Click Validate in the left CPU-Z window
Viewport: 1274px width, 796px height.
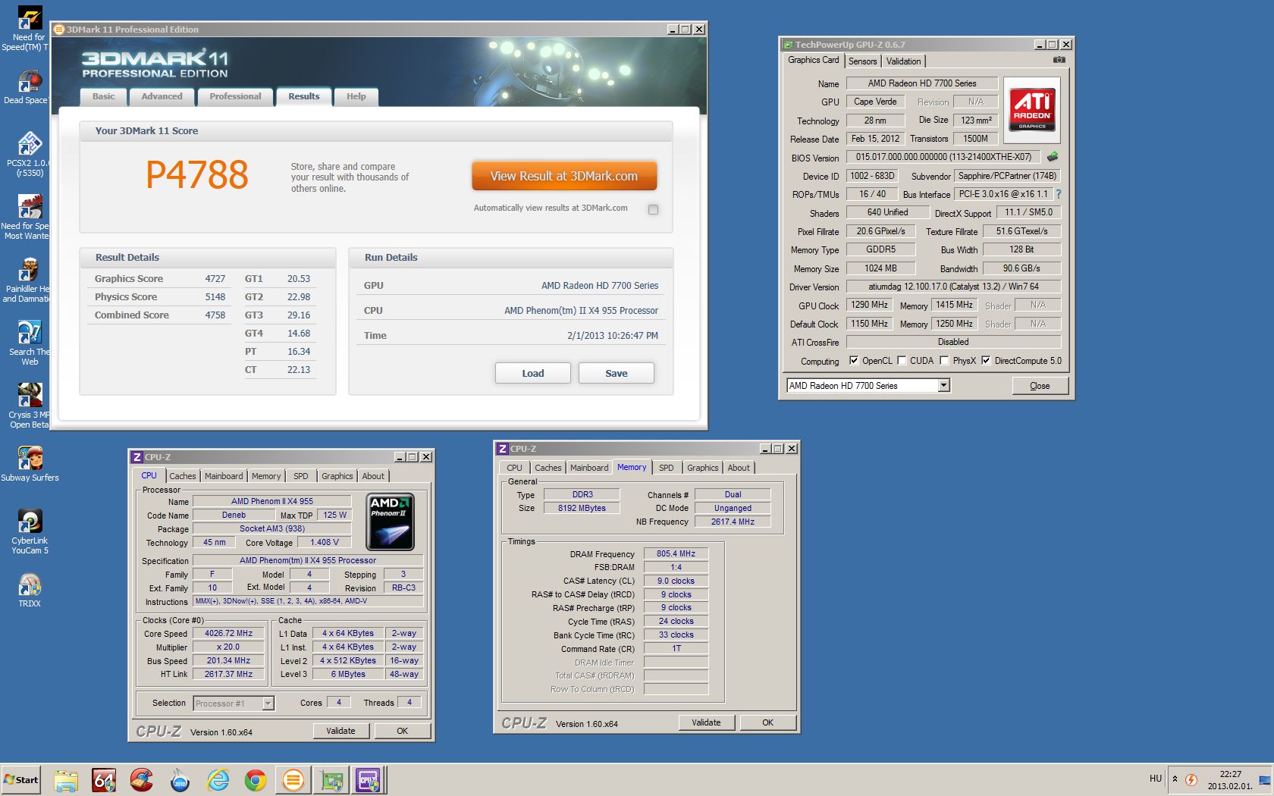pyautogui.click(x=340, y=731)
